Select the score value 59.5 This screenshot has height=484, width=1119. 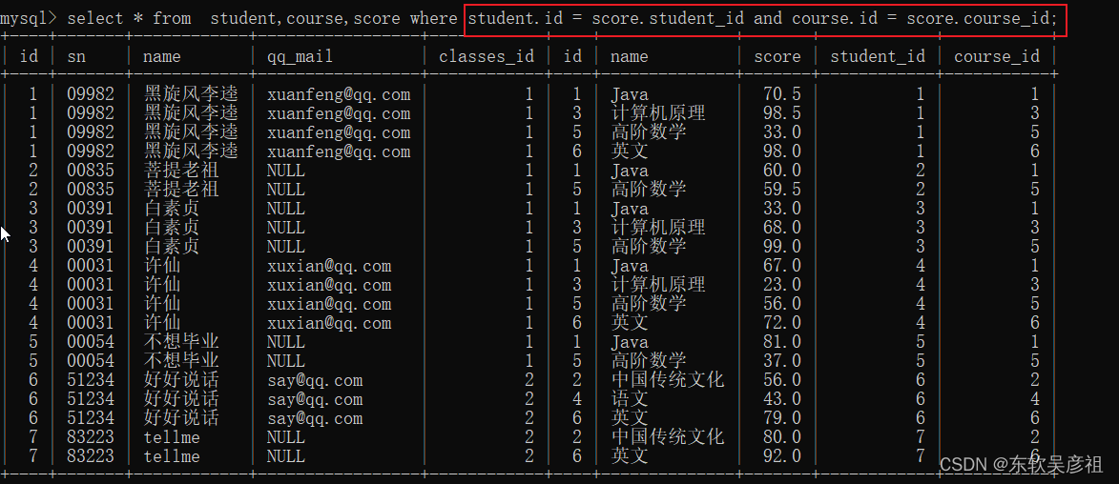coord(782,190)
